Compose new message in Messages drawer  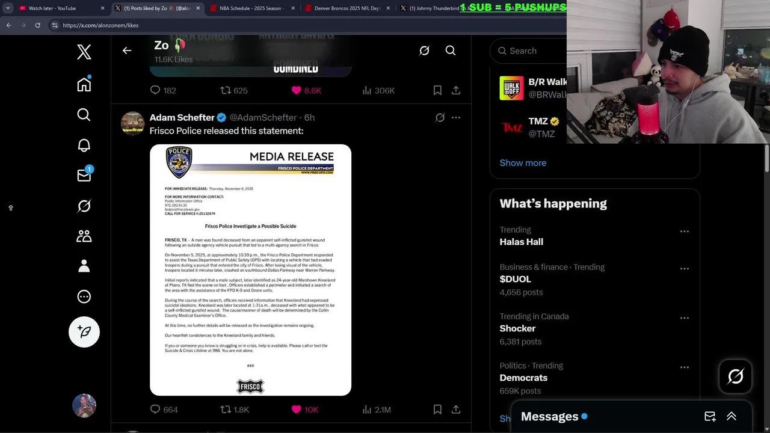click(710, 416)
